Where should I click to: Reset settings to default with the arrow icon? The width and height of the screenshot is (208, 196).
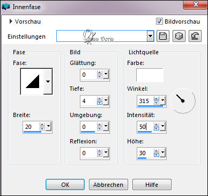[195, 36]
